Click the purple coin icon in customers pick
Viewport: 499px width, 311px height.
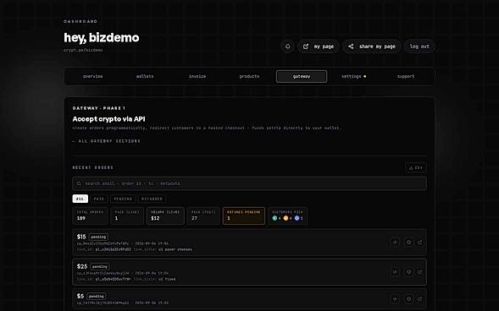[297, 218]
